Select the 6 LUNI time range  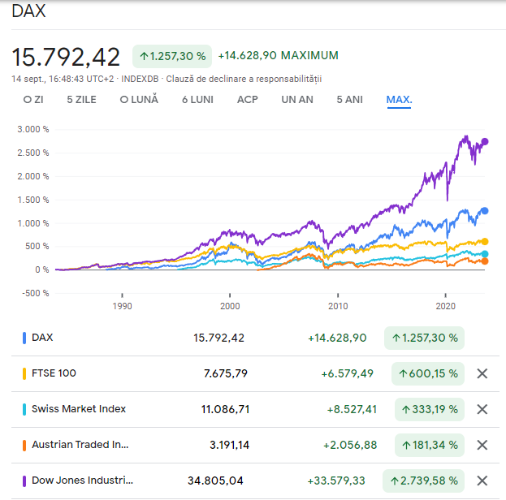coord(198,100)
